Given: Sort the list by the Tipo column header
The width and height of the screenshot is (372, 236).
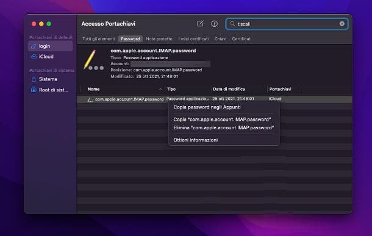Looking at the screenshot, I should (171, 89).
